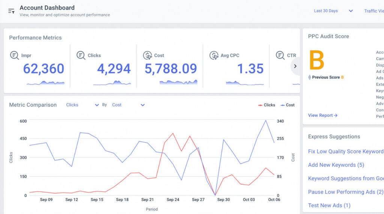Screen dimensions: 384x214
Task: Click the chevron next to Clicks dropdown
Action: point(97,105)
